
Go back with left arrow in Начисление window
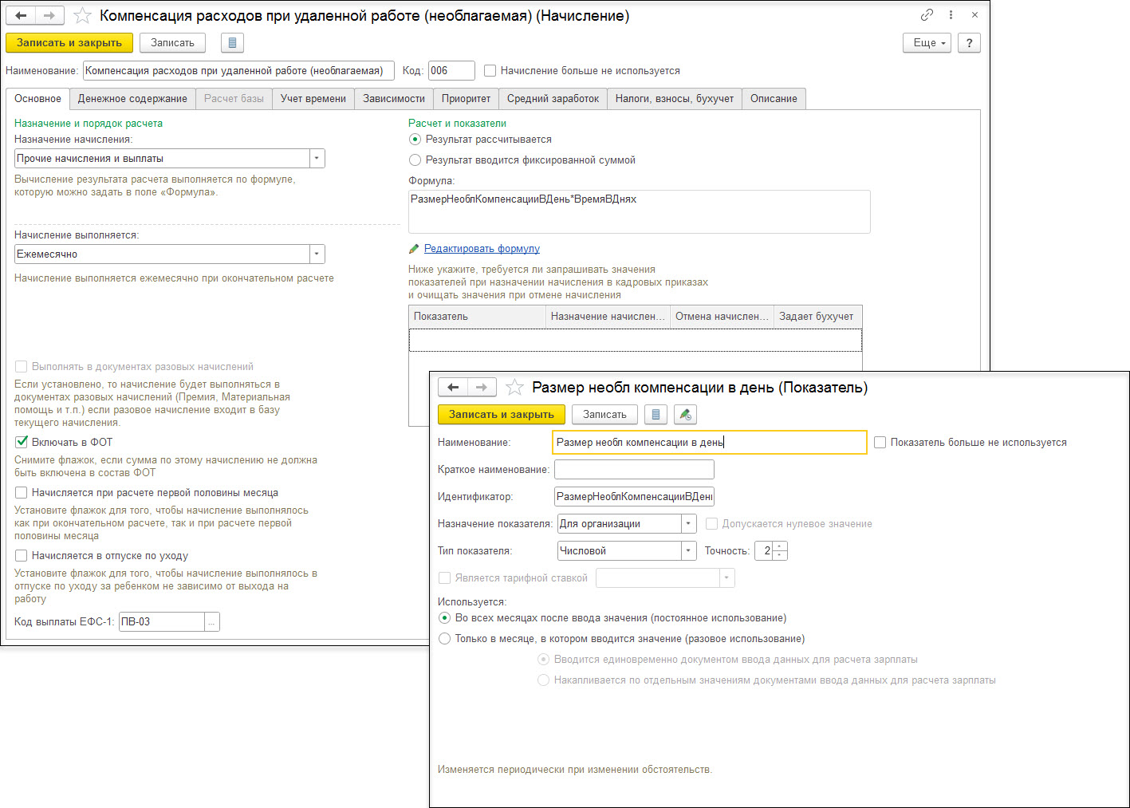[x=22, y=16]
